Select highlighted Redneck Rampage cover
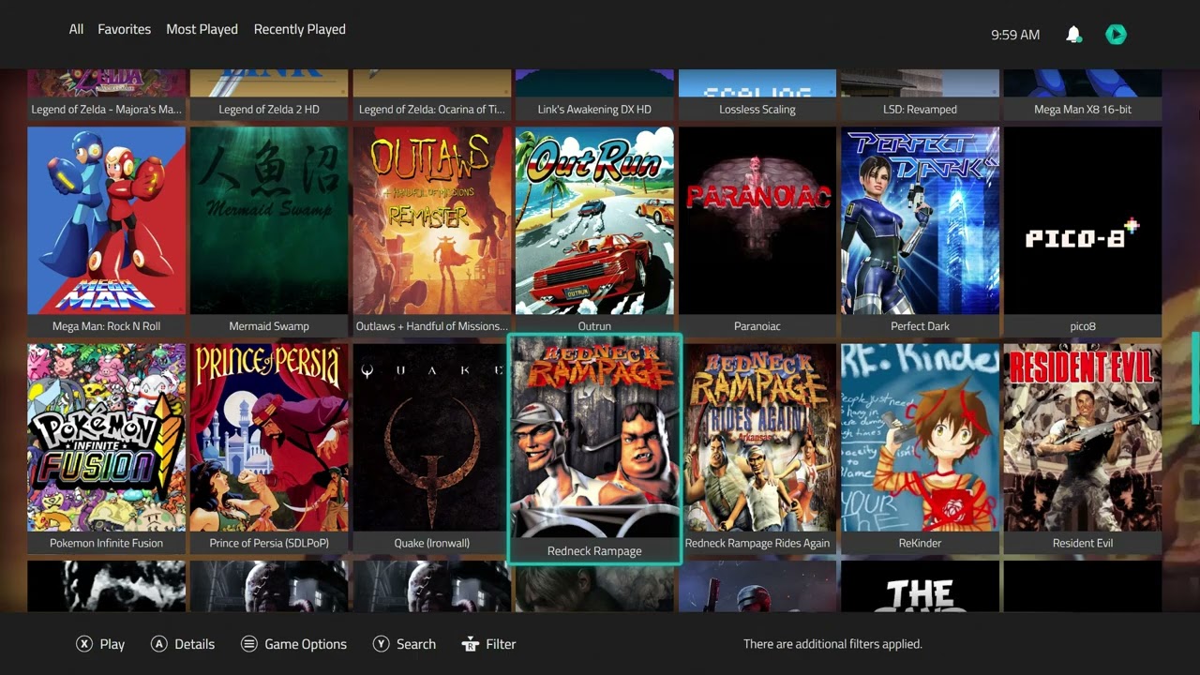Viewport: 1200px width, 675px height. [x=594, y=438]
